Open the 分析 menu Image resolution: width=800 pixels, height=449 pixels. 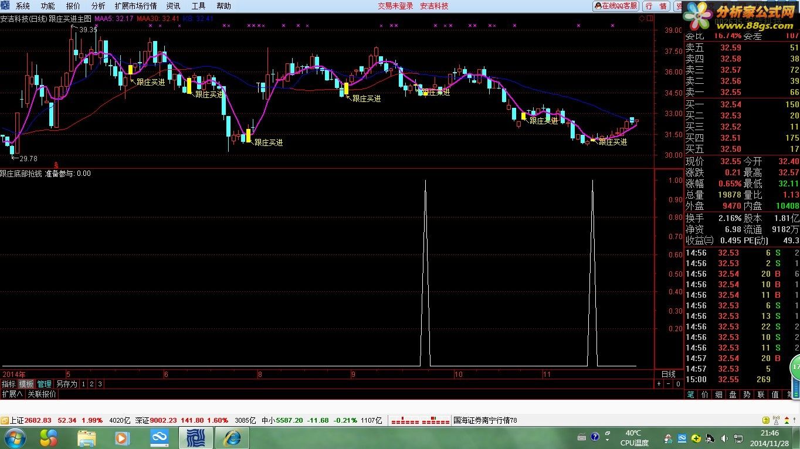[98, 6]
